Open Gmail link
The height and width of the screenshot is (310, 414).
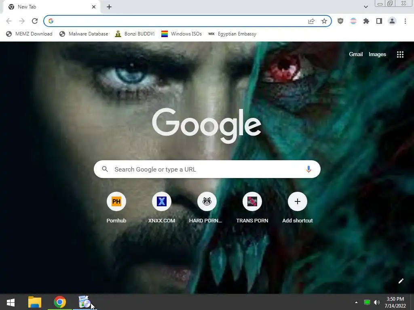click(356, 54)
